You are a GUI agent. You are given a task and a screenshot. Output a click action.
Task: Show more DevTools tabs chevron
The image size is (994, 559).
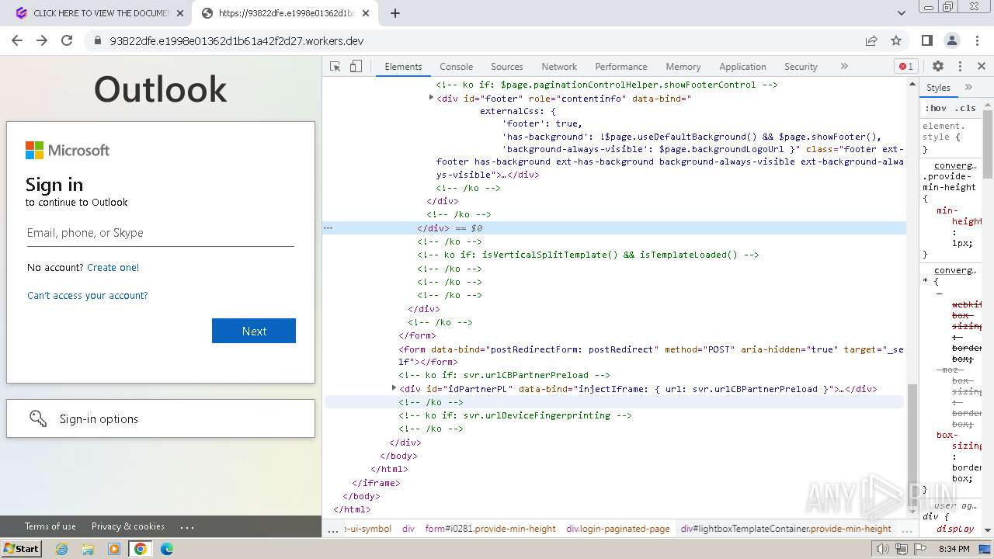click(844, 67)
